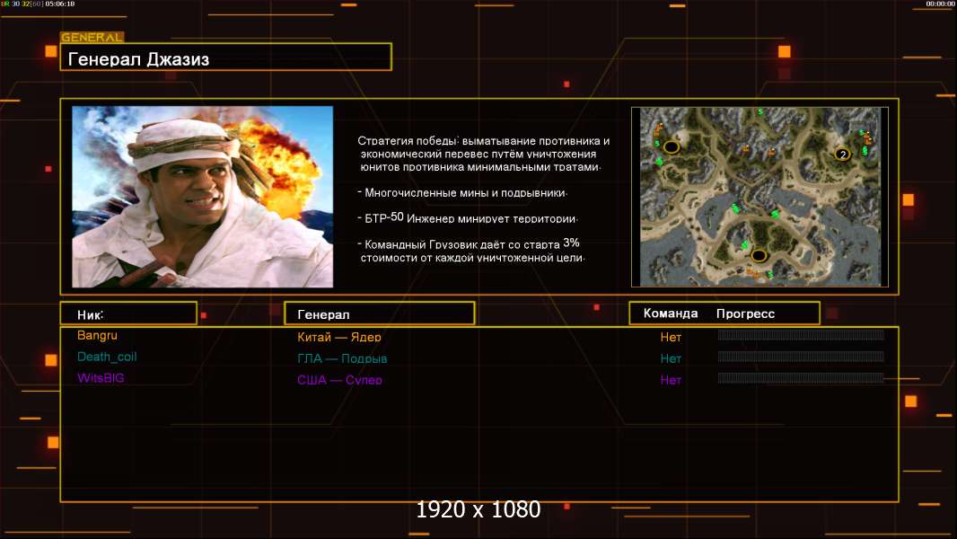The image size is (957, 539).
Task: Select player name Bangru
Action: coord(97,335)
